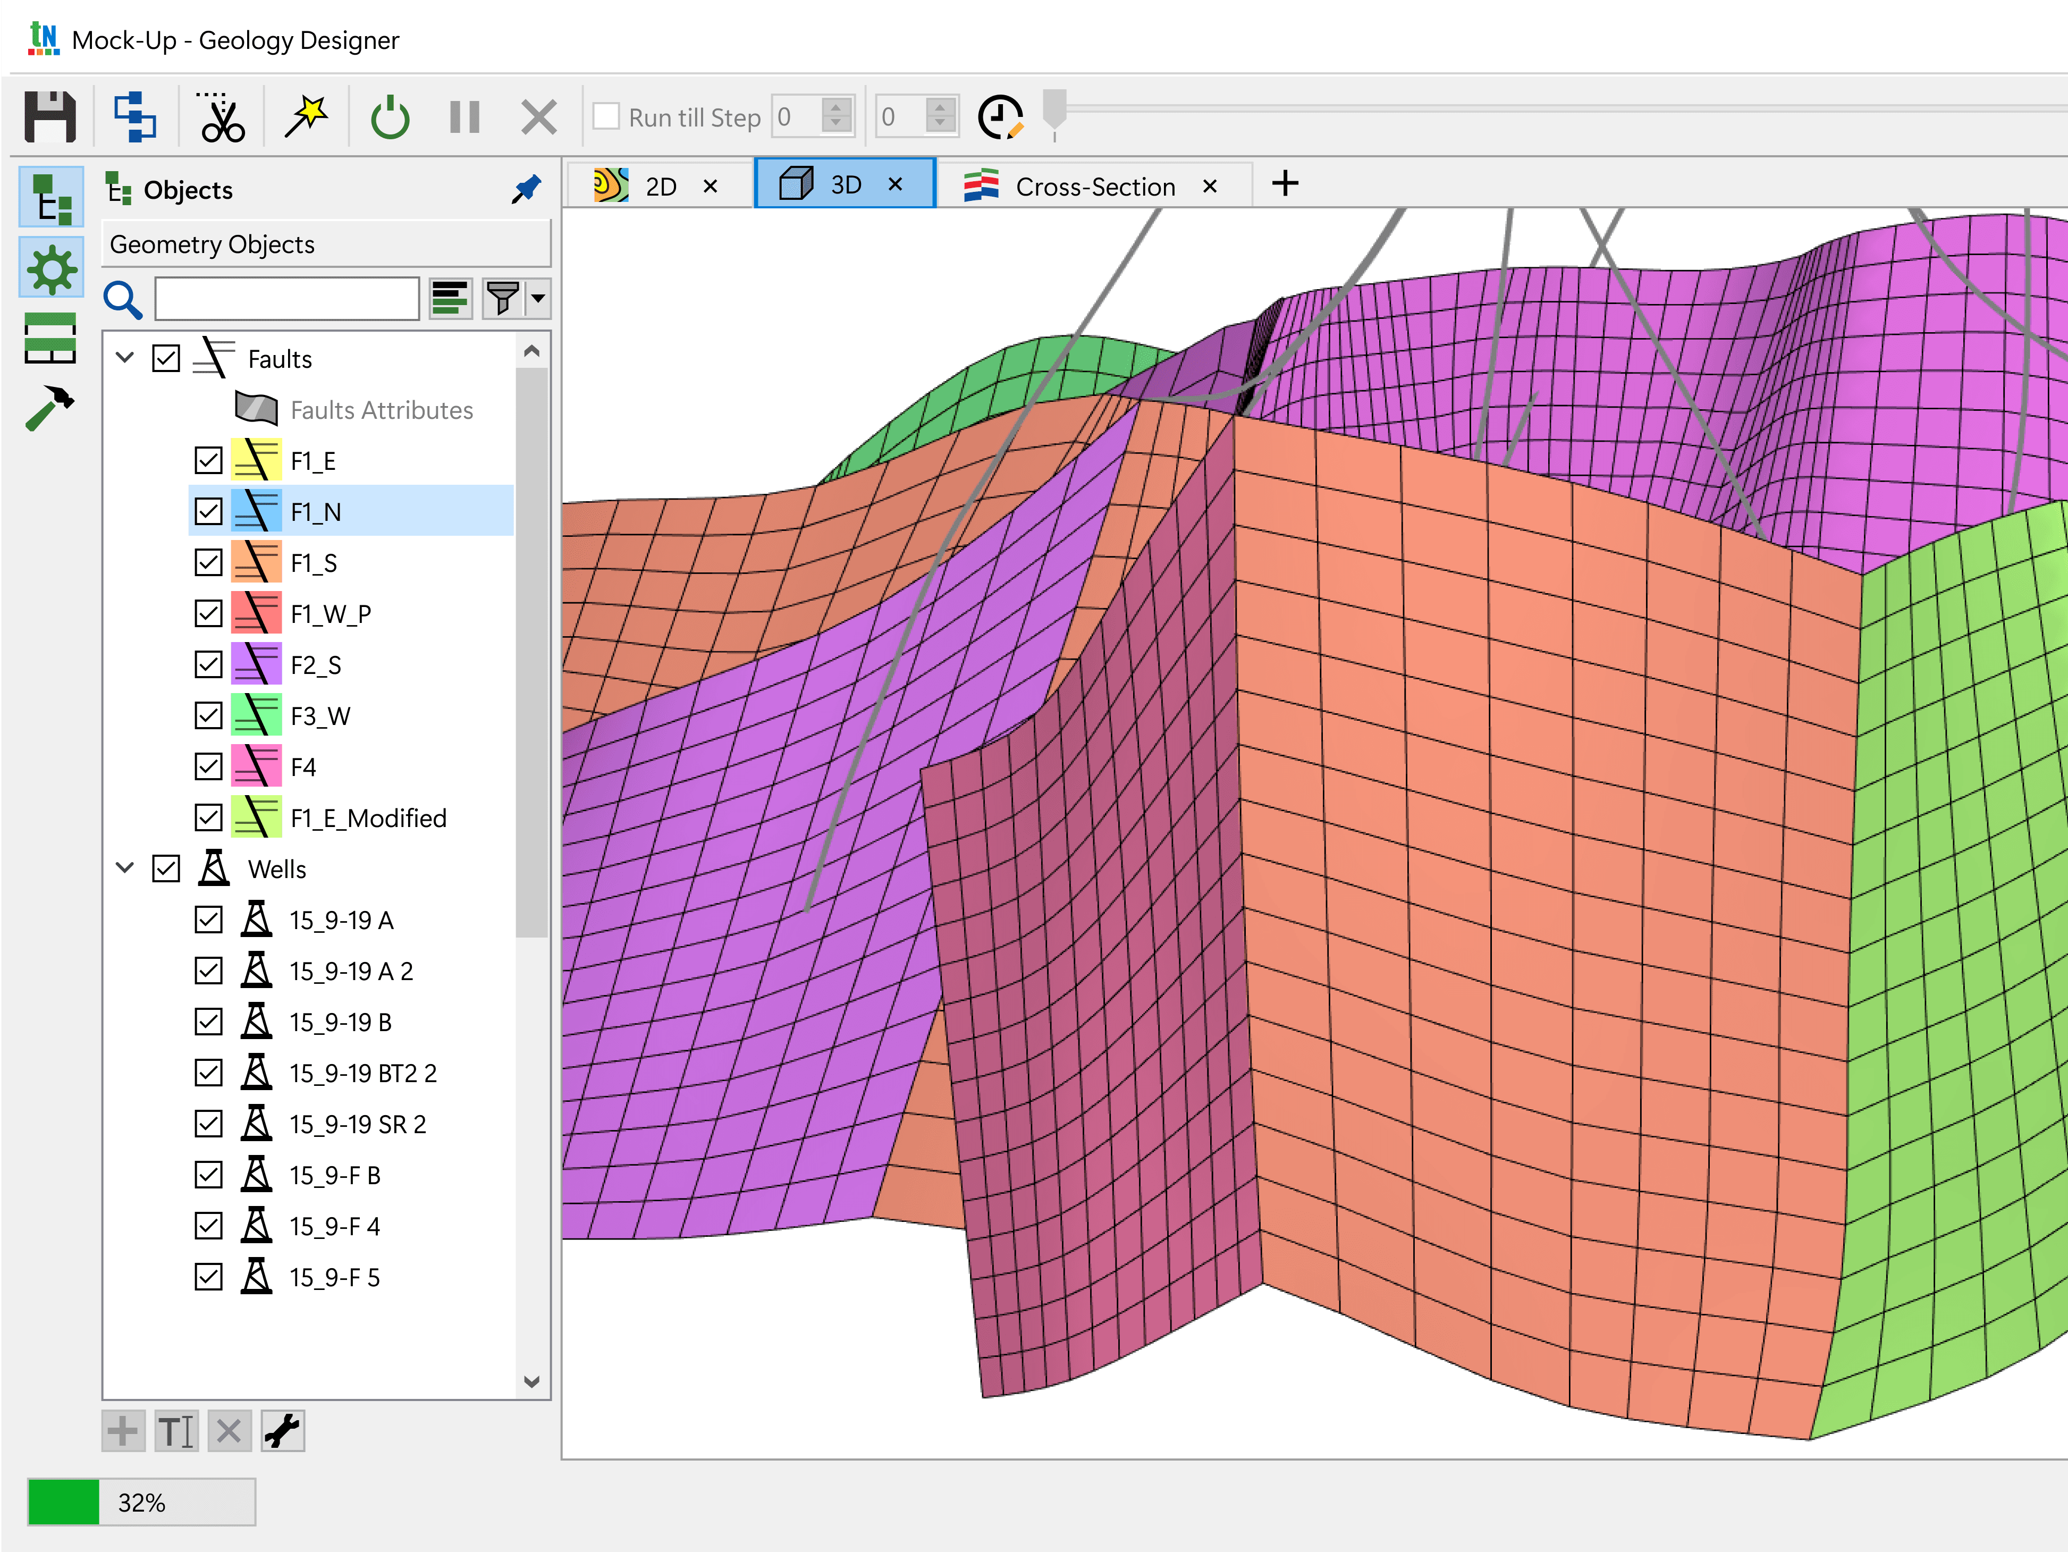This screenshot has width=2068, height=1552.
Task: Click the object search input field
Action: click(286, 299)
